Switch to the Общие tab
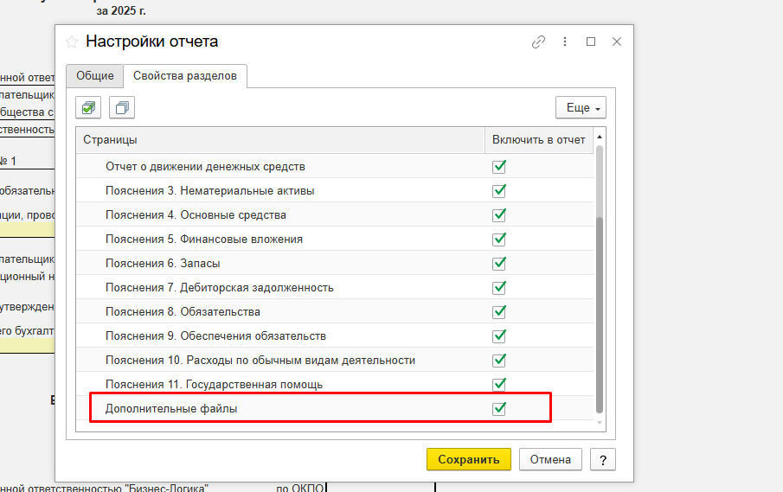 (x=95, y=76)
